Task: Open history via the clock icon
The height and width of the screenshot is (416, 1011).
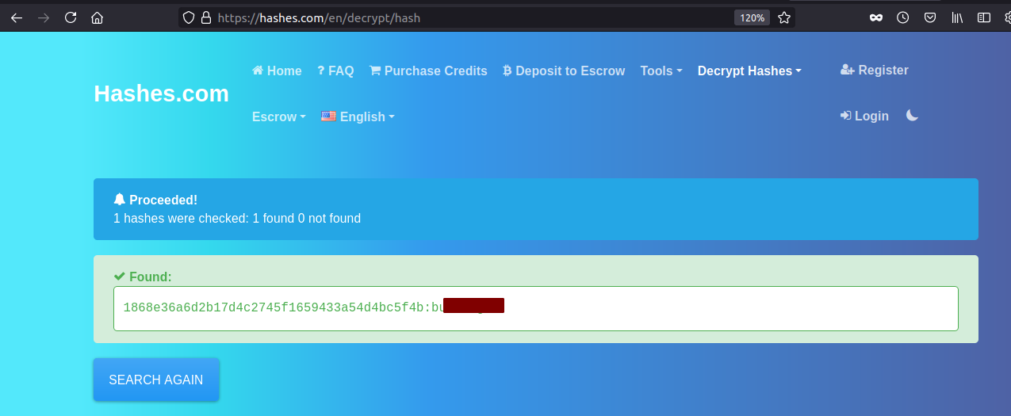Action: pyautogui.click(x=903, y=17)
